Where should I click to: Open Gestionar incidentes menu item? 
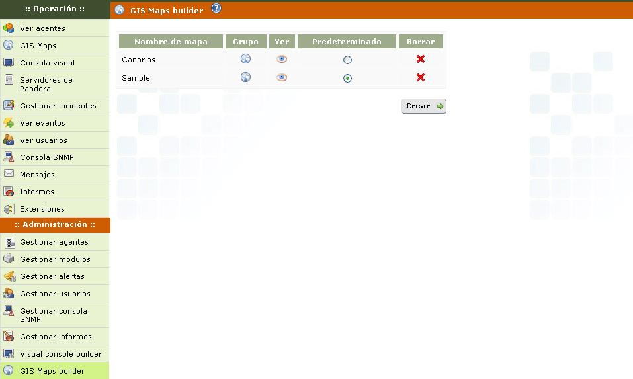point(58,106)
